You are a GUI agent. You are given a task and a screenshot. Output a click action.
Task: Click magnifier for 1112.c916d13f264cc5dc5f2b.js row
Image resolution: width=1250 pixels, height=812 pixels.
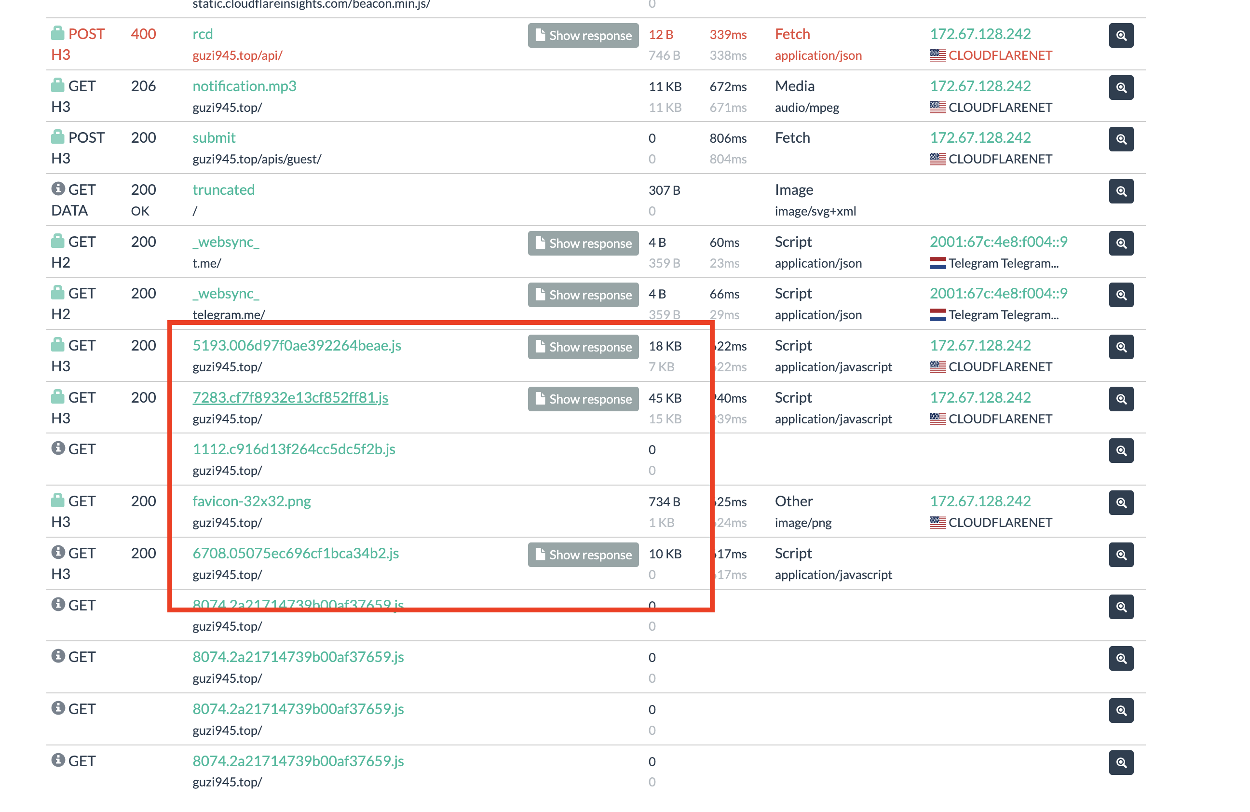click(x=1121, y=451)
